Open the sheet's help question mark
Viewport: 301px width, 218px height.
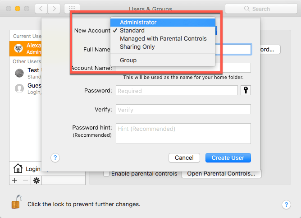(x=55, y=158)
